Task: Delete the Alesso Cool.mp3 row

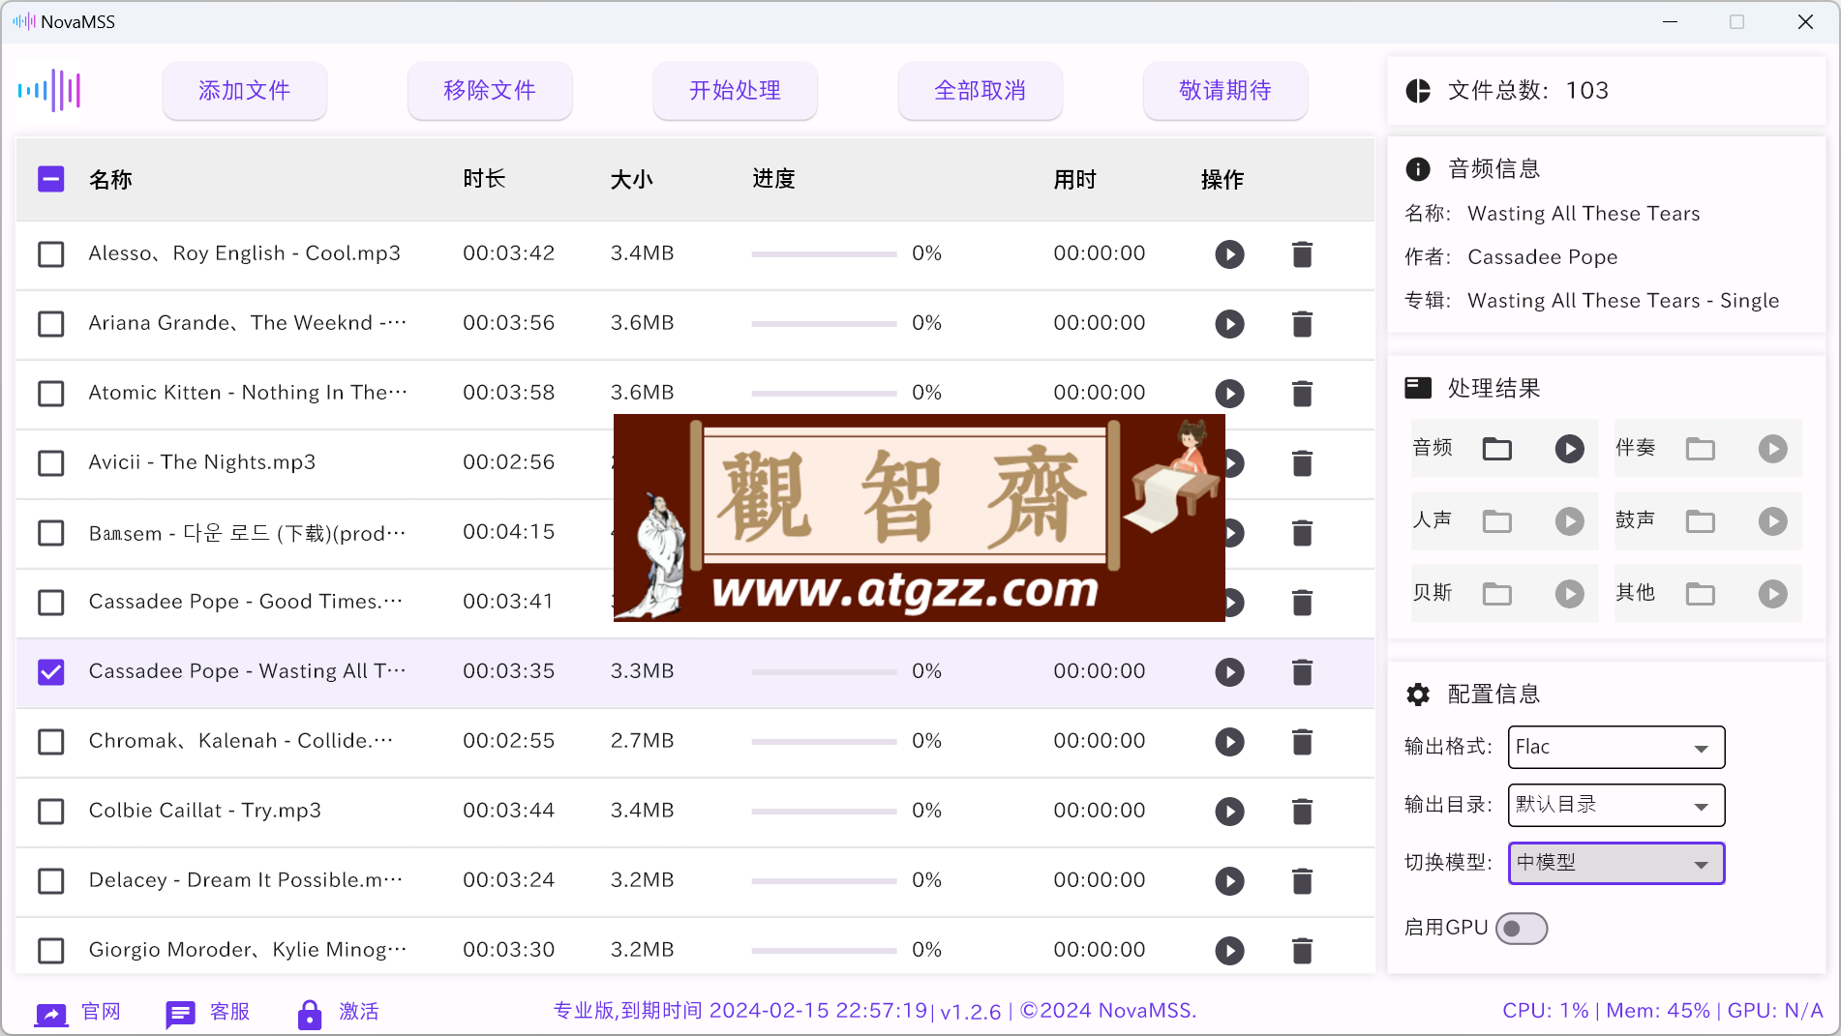Action: [1302, 254]
